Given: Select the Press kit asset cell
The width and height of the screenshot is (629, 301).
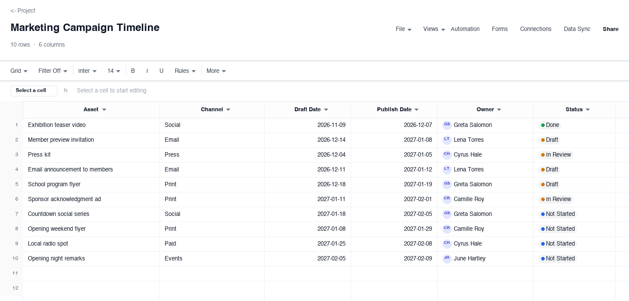Looking at the screenshot, I should pos(91,155).
